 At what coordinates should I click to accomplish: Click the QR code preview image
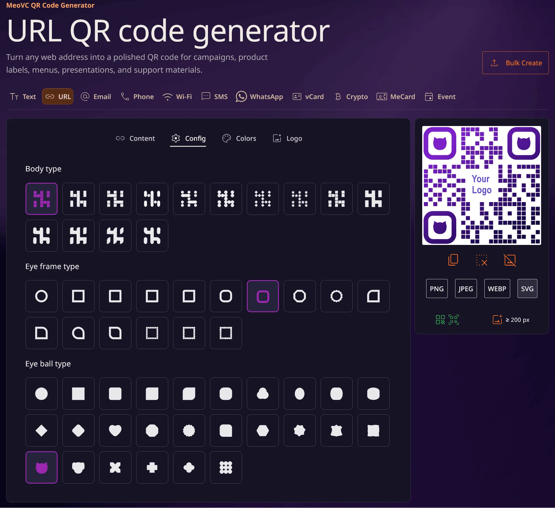tap(482, 185)
